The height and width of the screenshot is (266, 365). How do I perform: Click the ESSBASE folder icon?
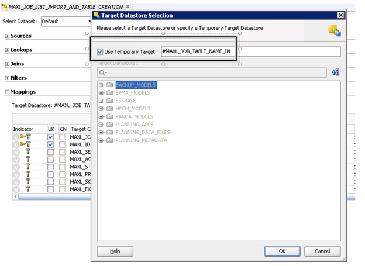click(x=109, y=101)
